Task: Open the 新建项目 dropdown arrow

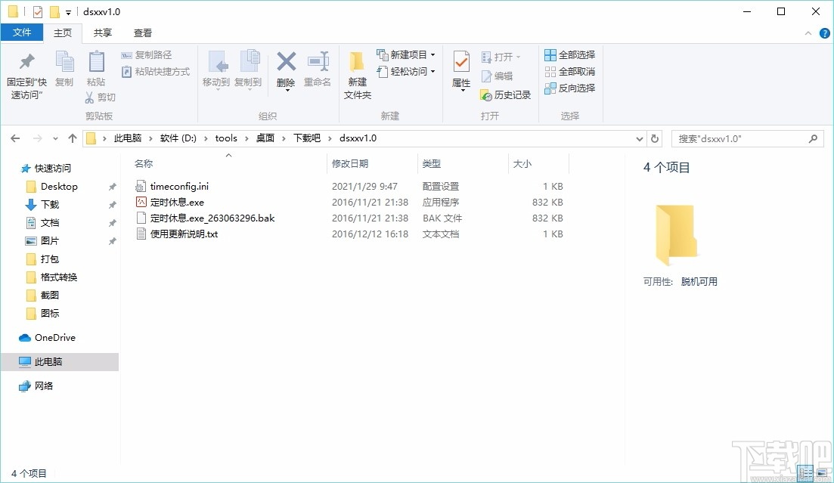Action: point(431,55)
